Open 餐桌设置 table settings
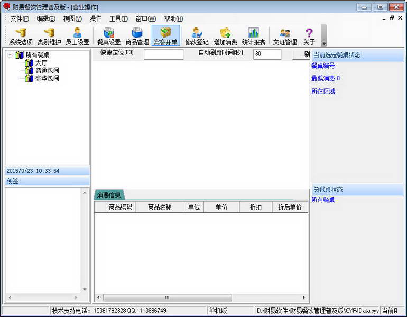Image resolution: width=407 pixels, height=317 pixels. tap(109, 36)
